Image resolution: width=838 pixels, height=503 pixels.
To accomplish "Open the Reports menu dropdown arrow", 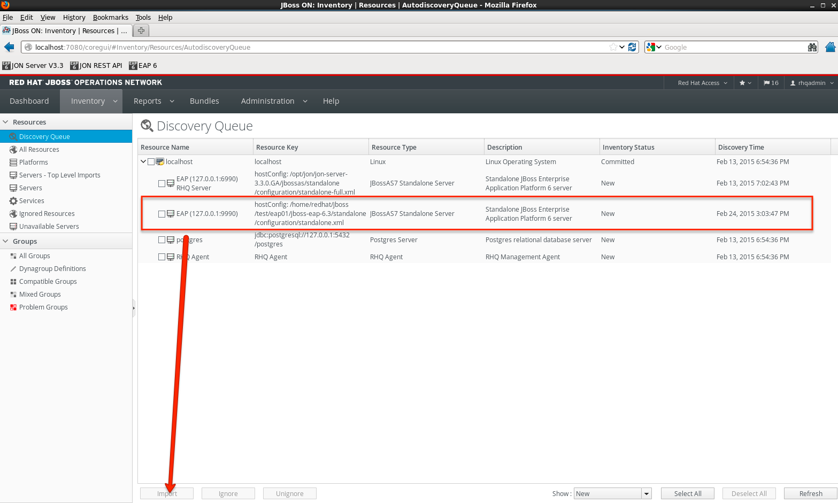I will [172, 101].
